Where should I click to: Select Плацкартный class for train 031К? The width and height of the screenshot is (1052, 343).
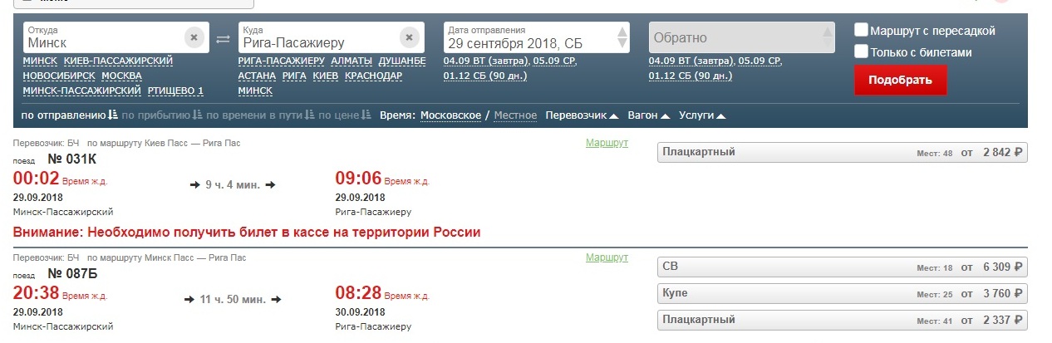click(x=842, y=152)
